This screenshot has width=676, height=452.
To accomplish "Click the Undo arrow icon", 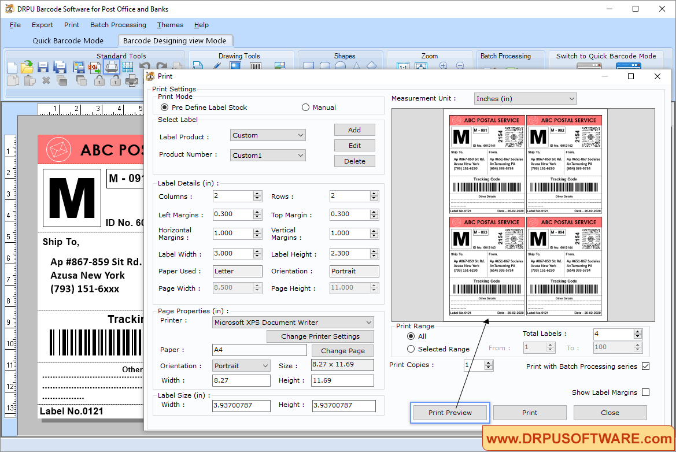I will click(x=146, y=66).
